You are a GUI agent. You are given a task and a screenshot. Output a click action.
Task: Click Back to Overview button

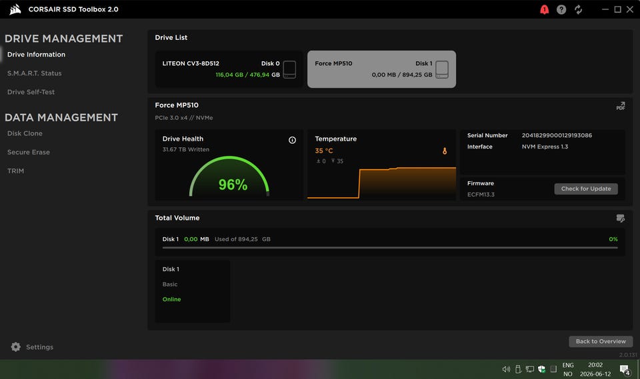tap(601, 341)
